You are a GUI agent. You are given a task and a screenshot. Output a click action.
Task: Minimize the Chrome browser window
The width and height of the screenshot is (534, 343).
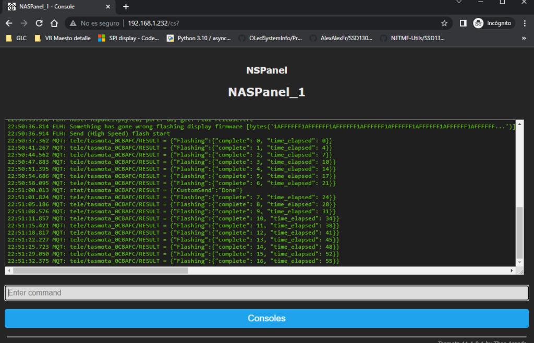480,2
